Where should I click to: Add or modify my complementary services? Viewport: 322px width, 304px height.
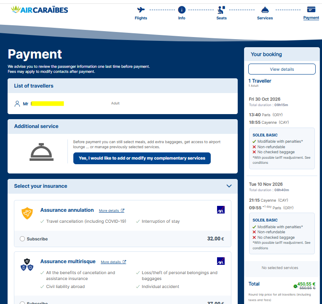(x=142, y=158)
